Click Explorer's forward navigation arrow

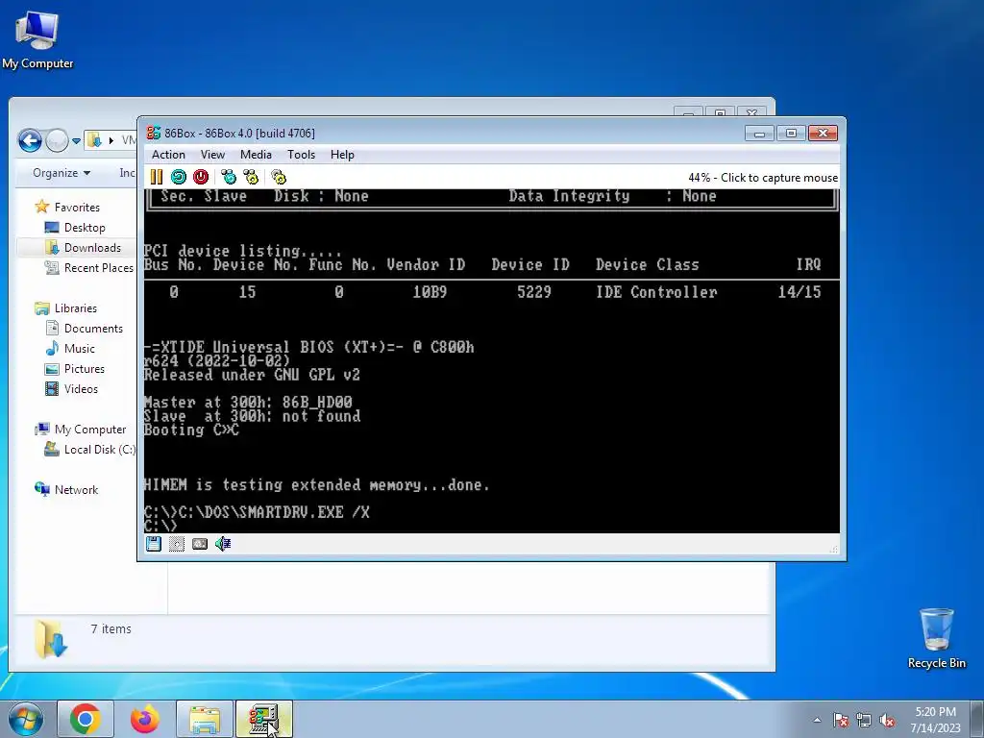click(x=57, y=140)
